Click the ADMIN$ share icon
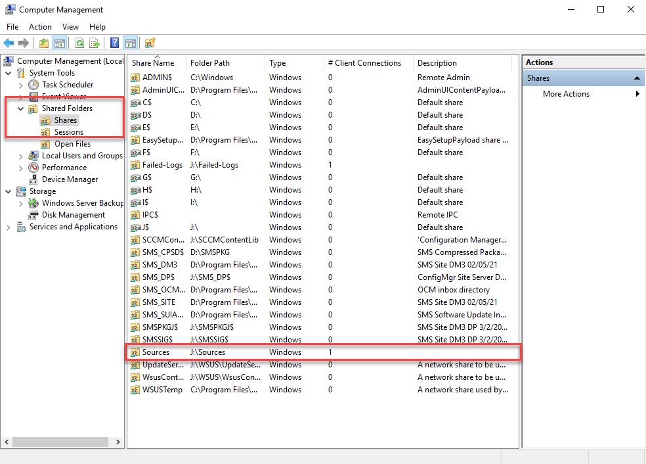646x464 pixels. [x=135, y=78]
